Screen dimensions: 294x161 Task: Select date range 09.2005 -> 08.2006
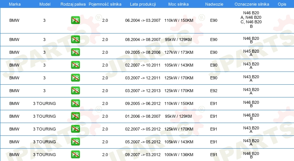click(143, 52)
